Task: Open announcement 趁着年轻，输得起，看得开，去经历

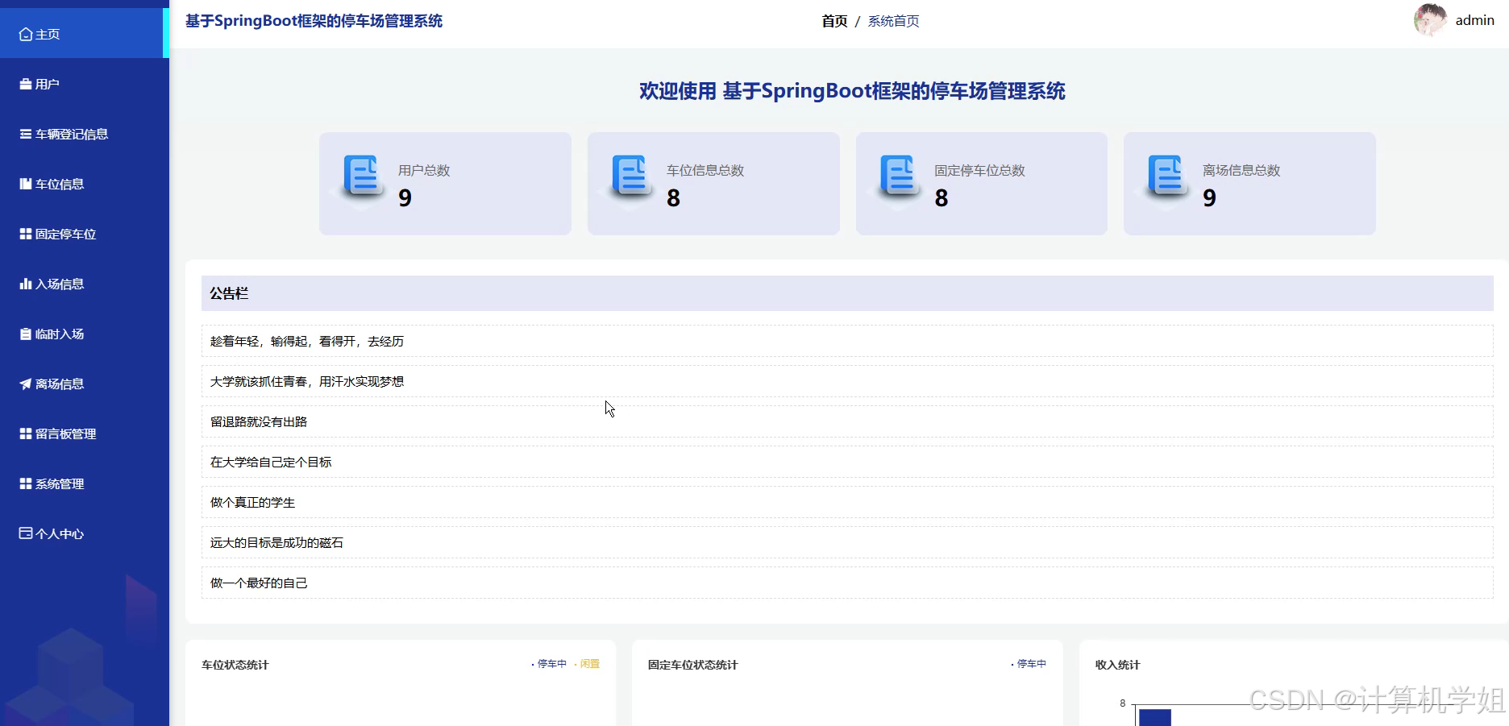Action: click(847, 341)
